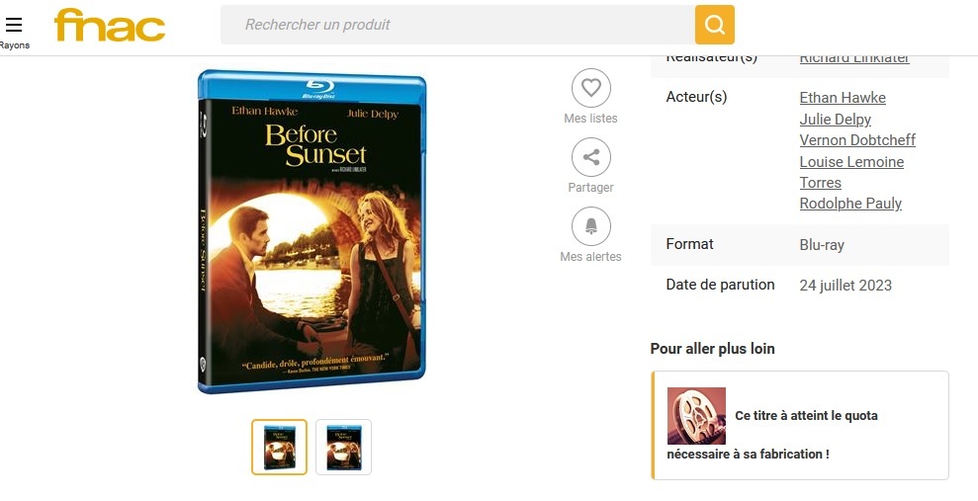978x501 pixels.
Task: Open the Louise Lemoine Torres link
Action: tap(851, 172)
